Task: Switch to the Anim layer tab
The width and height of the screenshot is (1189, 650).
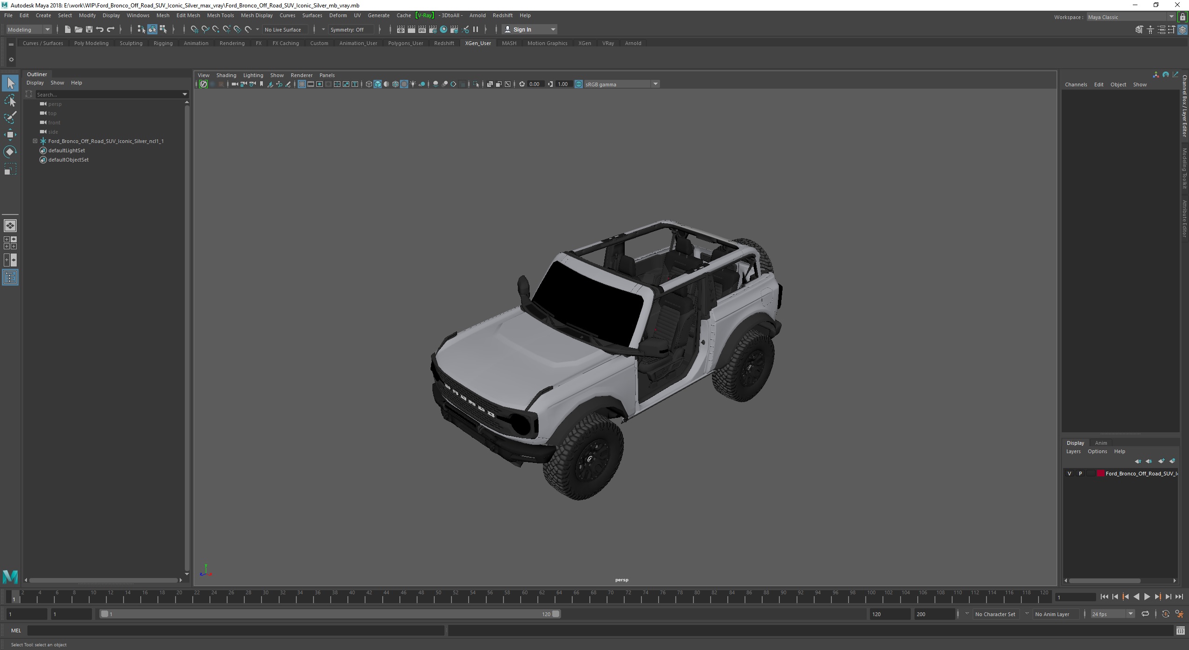Action: tap(1101, 443)
